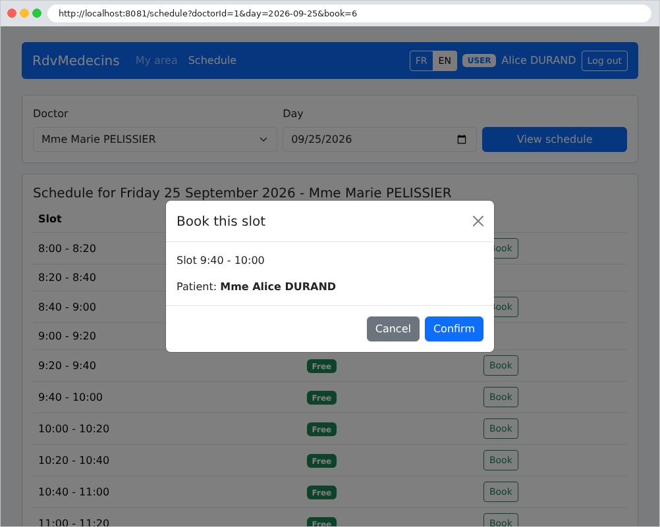Click the Book this slot dialog title
660x527 pixels.
click(221, 221)
